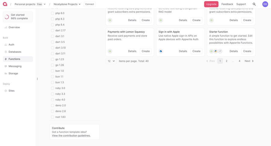Screen dimensions: 271x146
Task: Open the BB user avatar menu
Action: [x=265, y=4]
